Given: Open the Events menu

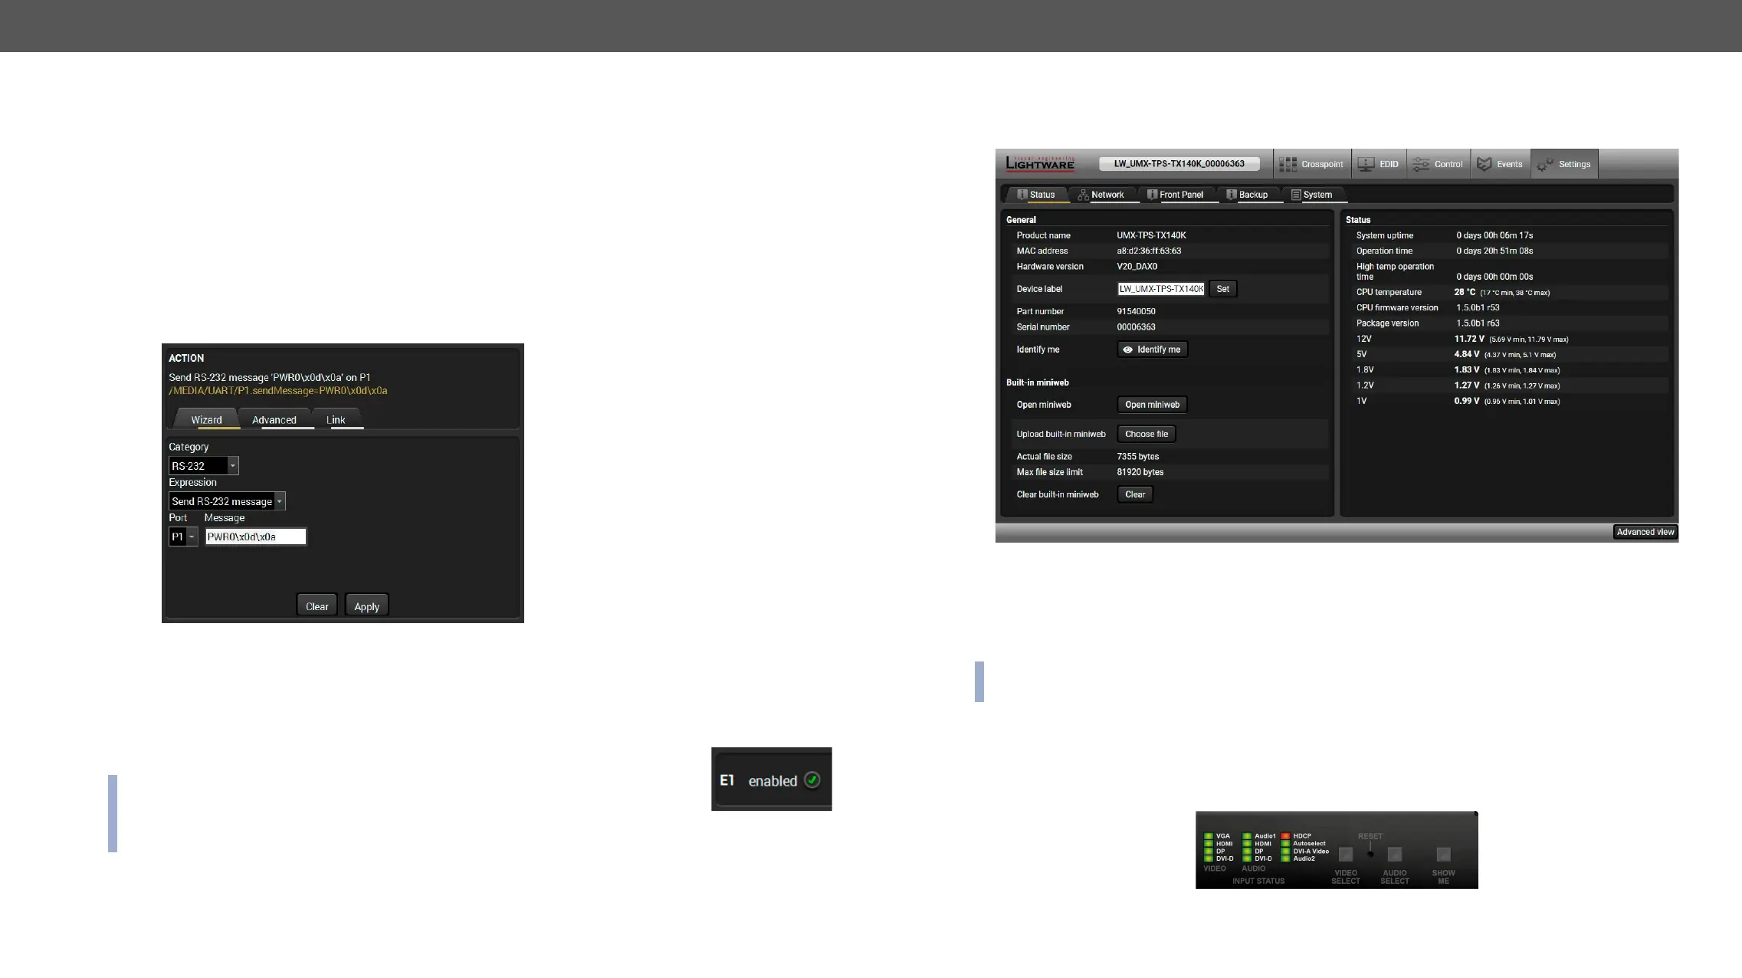Looking at the screenshot, I should (1500, 164).
